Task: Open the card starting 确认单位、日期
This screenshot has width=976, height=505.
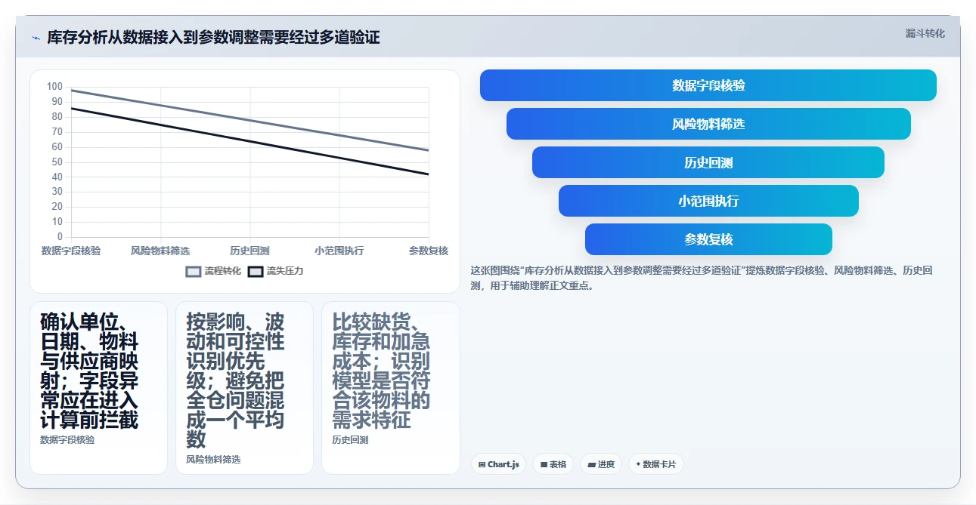Action: (98, 388)
